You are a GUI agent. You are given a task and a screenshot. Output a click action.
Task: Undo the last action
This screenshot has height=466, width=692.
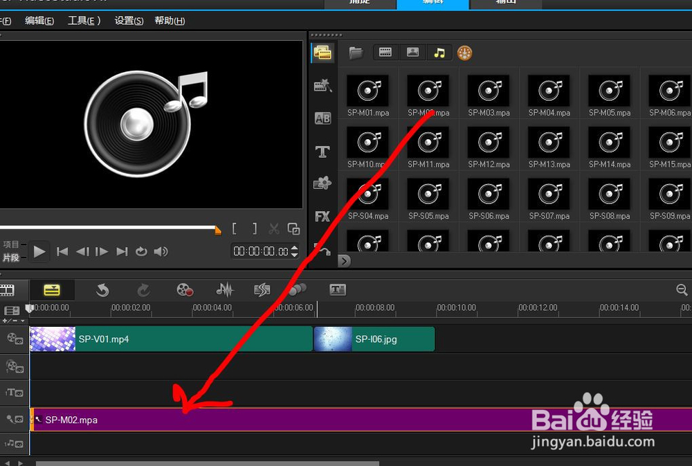coord(102,290)
